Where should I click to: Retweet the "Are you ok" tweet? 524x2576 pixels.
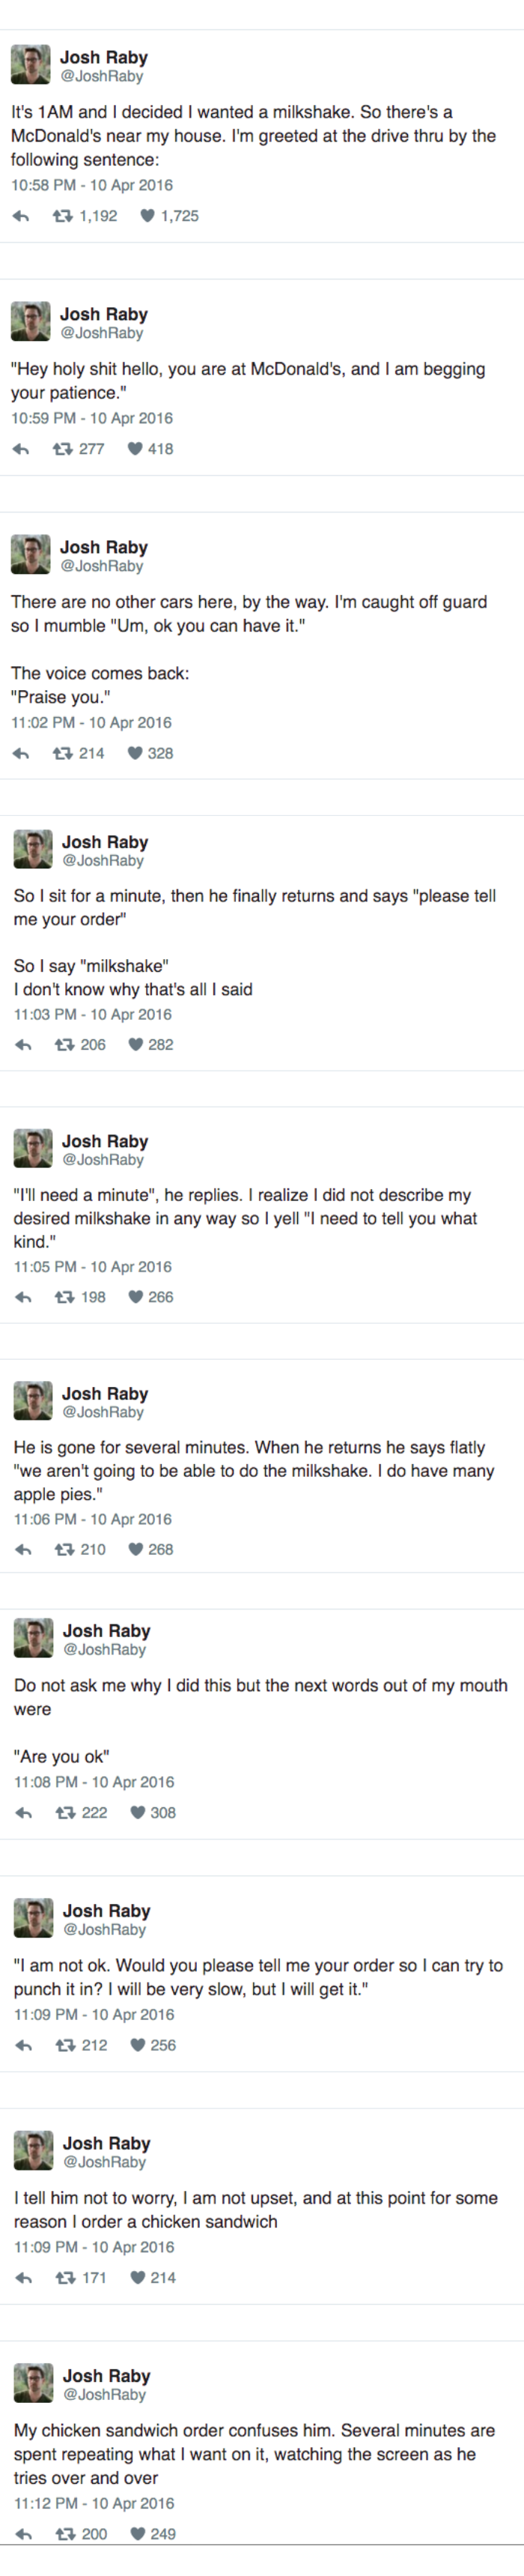(x=65, y=1812)
